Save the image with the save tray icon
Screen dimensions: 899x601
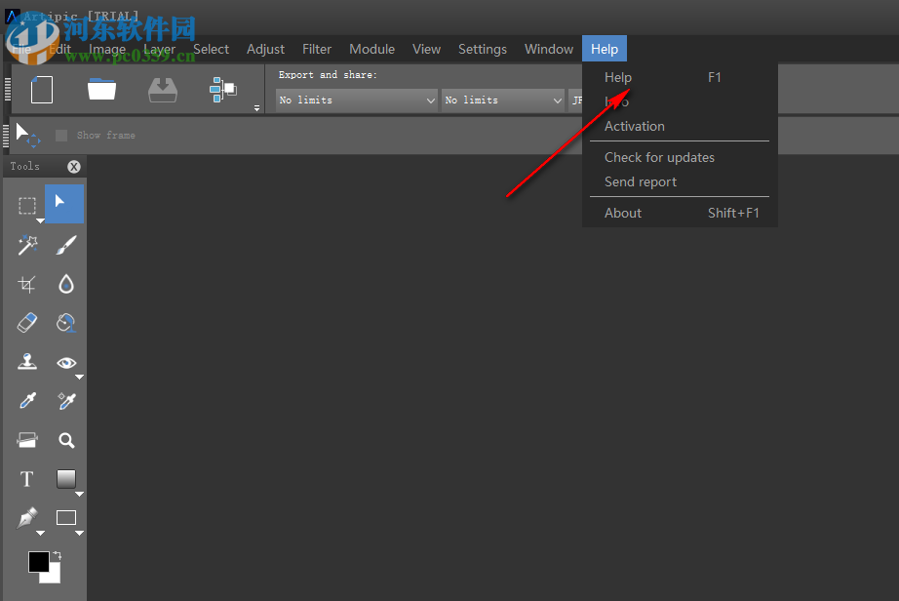163,90
